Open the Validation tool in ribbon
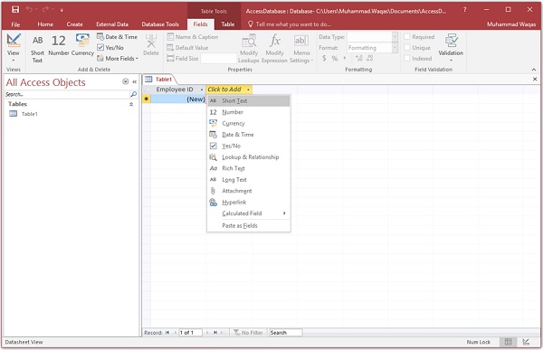The image size is (543, 350). (x=451, y=48)
